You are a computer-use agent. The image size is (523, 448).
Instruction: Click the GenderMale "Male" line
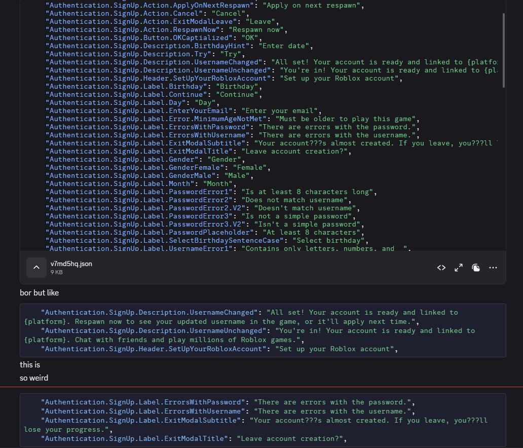click(x=150, y=175)
